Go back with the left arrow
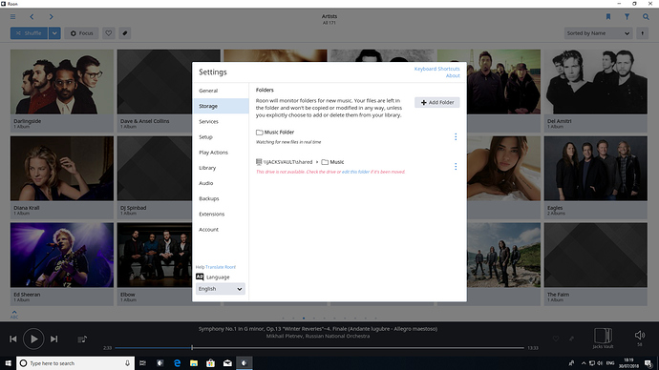The height and width of the screenshot is (370, 659). (32, 17)
